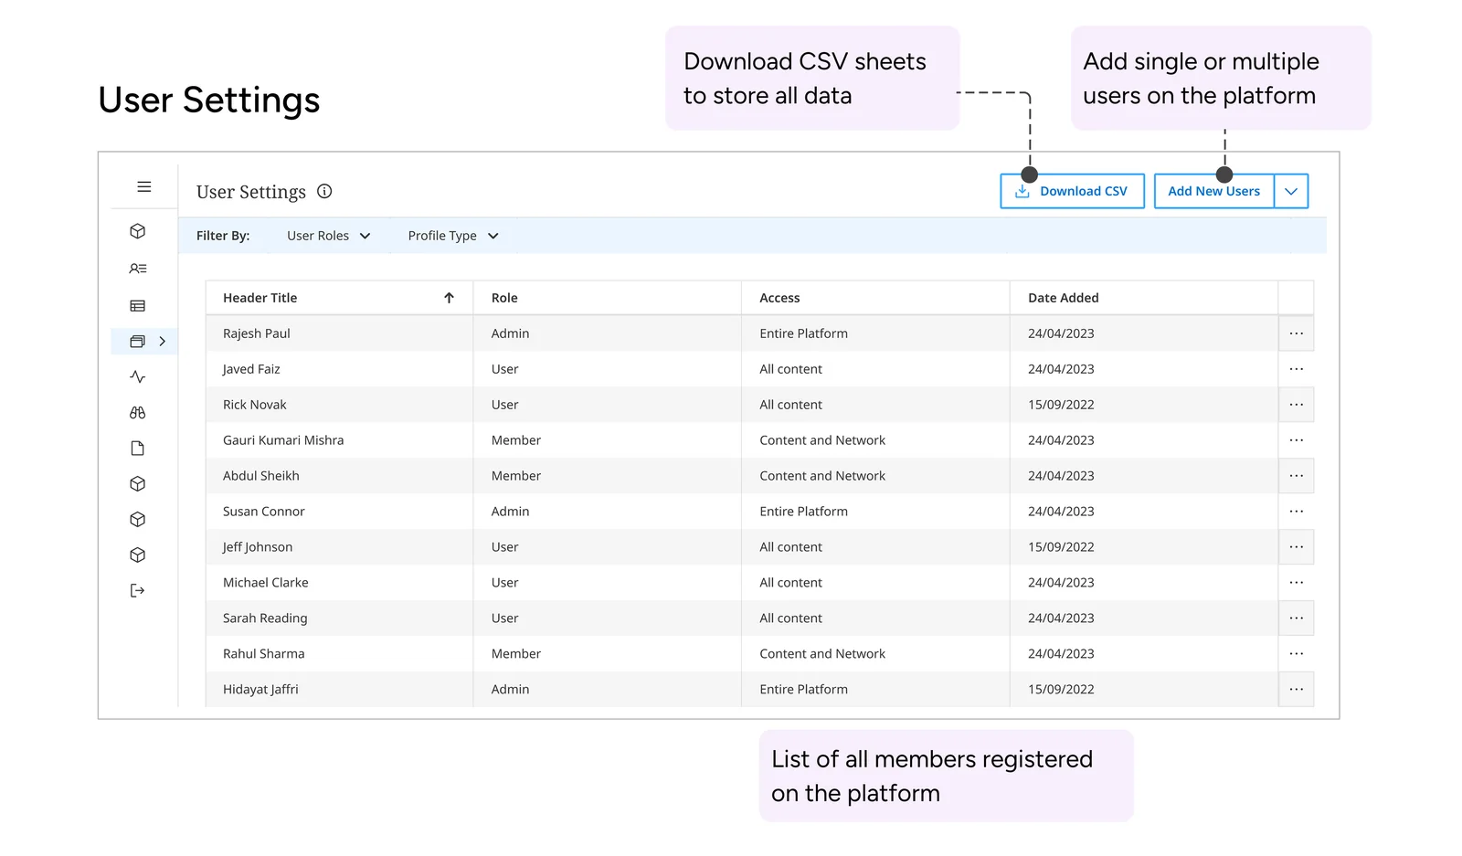Open more options for Michael Clarke
Viewport: 1462px width, 856px height.
coord(1296,583)
